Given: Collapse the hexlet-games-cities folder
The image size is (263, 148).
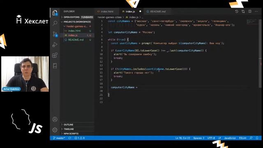Looking at the screenshot, I should click(77, 26).
